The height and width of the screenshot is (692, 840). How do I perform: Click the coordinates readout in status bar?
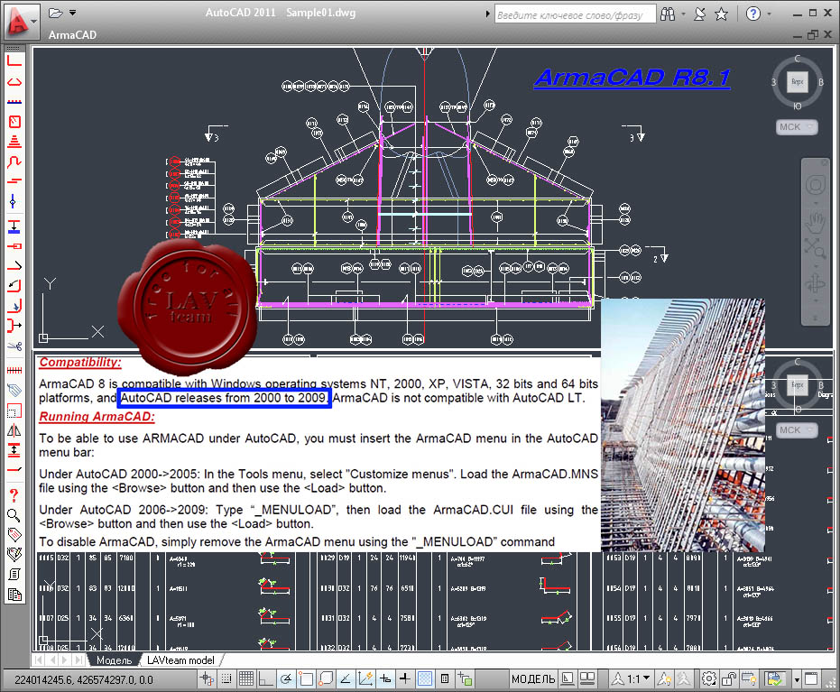(x=84, y=679)
